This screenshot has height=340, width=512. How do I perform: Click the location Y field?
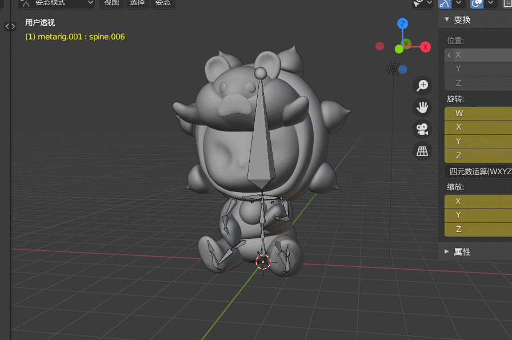[478, 69]
